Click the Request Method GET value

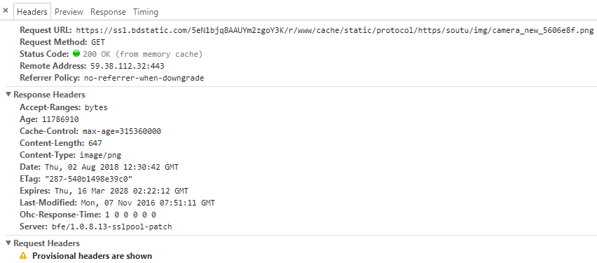click(x=98, y=42)
